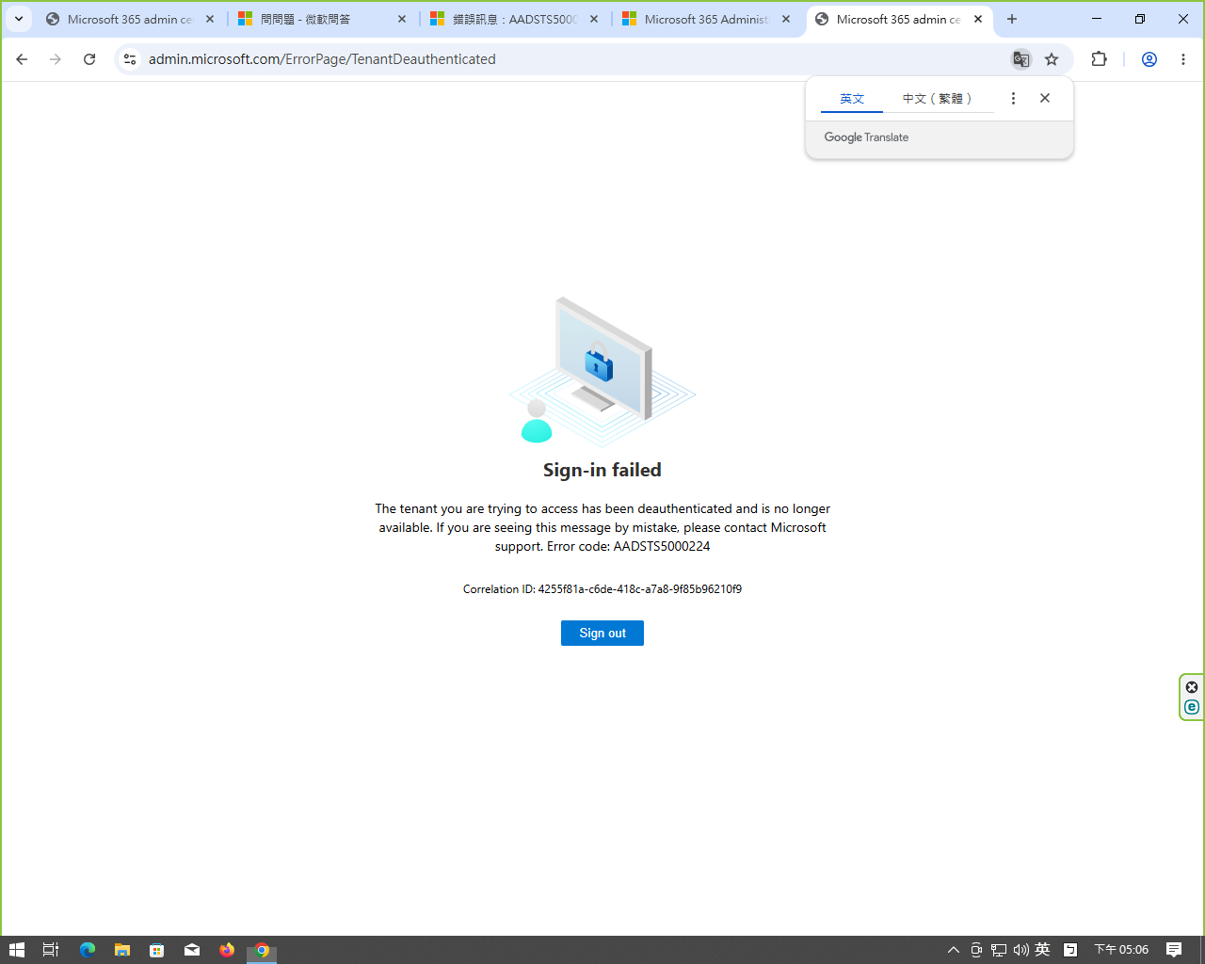This screenshot has width=1205, height=964.
Task: Go back to the previous page
Action: [x=22, y=59]
